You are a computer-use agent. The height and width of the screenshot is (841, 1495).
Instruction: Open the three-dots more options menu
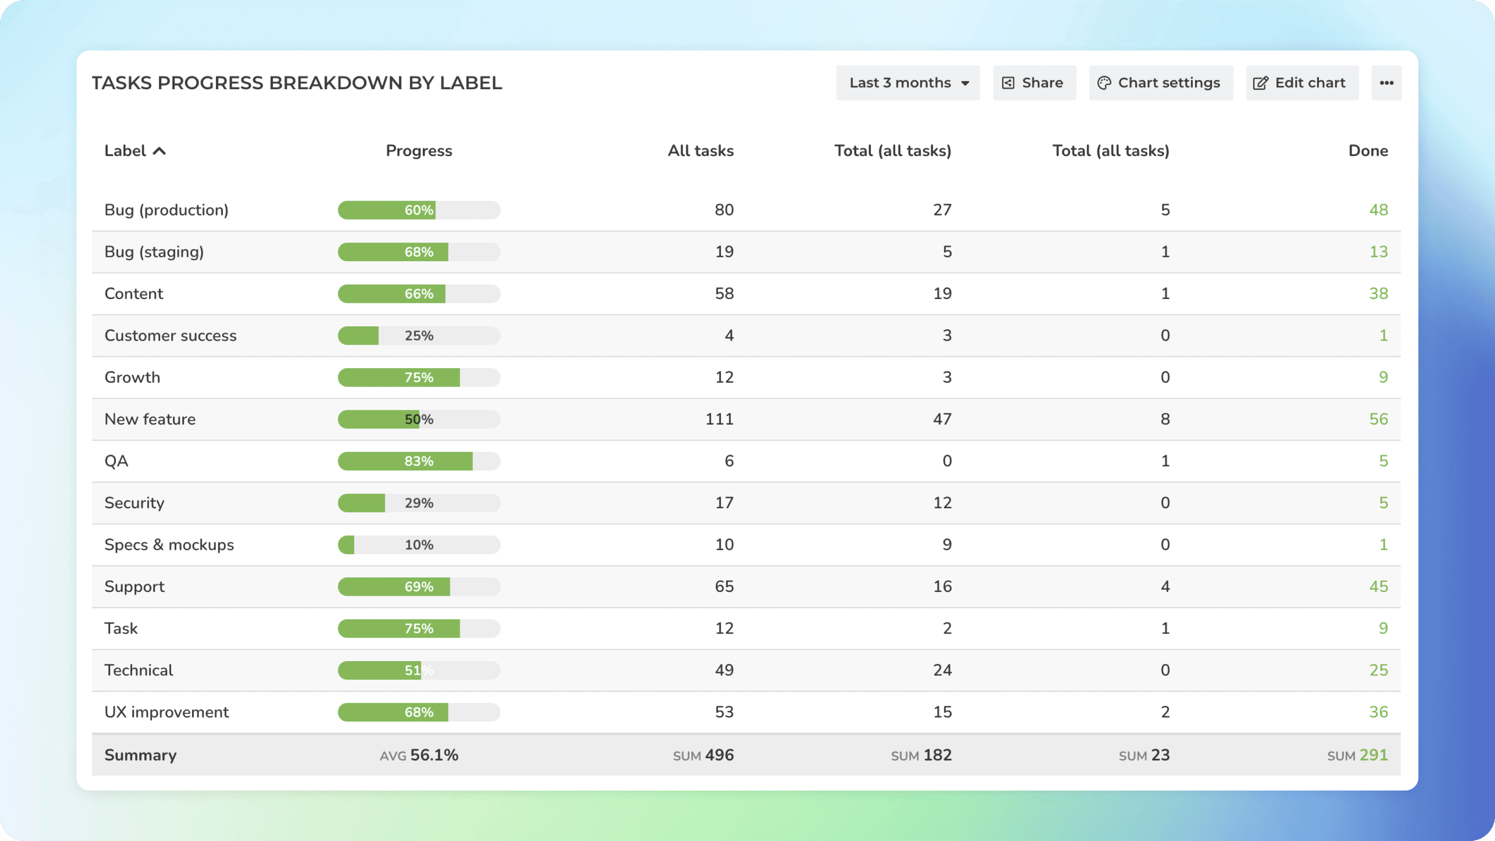[1387, 83]
